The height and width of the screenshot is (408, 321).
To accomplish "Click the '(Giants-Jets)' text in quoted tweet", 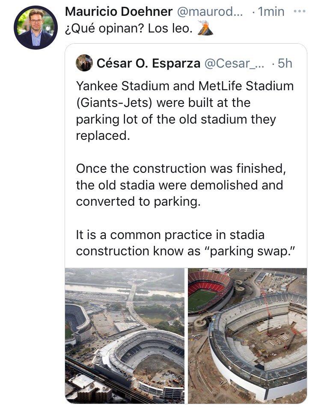I will [114, 103].
